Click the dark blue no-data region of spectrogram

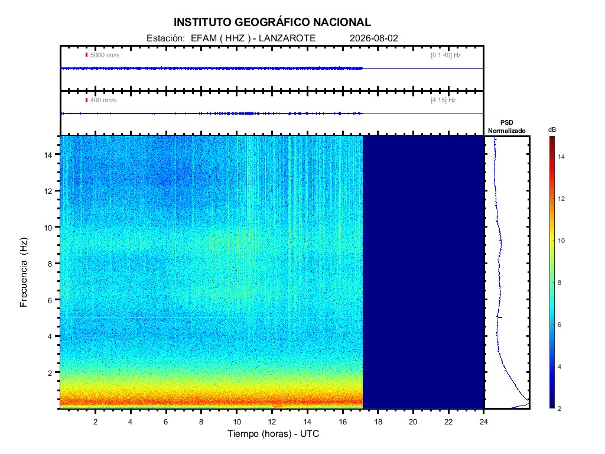(423, 272)
